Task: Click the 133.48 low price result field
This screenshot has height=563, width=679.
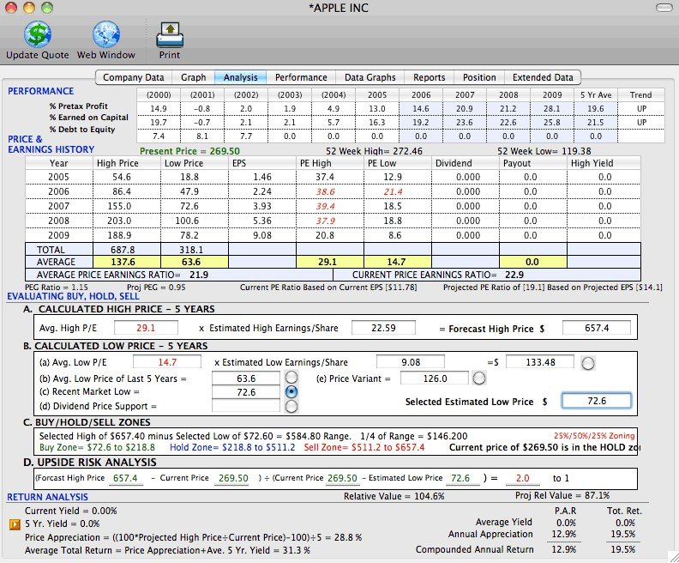Action: tap(540, 362)
